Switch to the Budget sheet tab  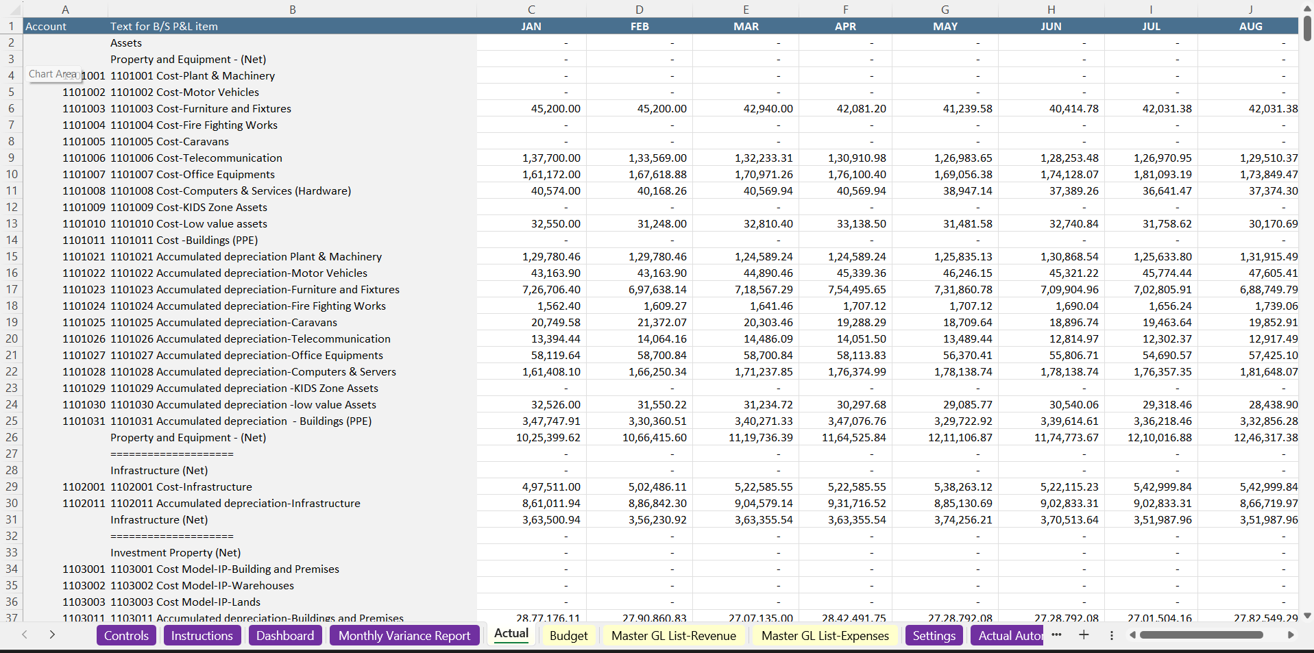pos(568,635)
